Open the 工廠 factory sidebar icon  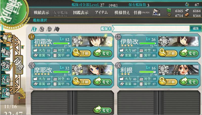tap(5, 93)
